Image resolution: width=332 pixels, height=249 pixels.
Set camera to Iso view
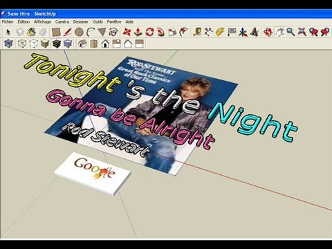[x=82, y=44]
